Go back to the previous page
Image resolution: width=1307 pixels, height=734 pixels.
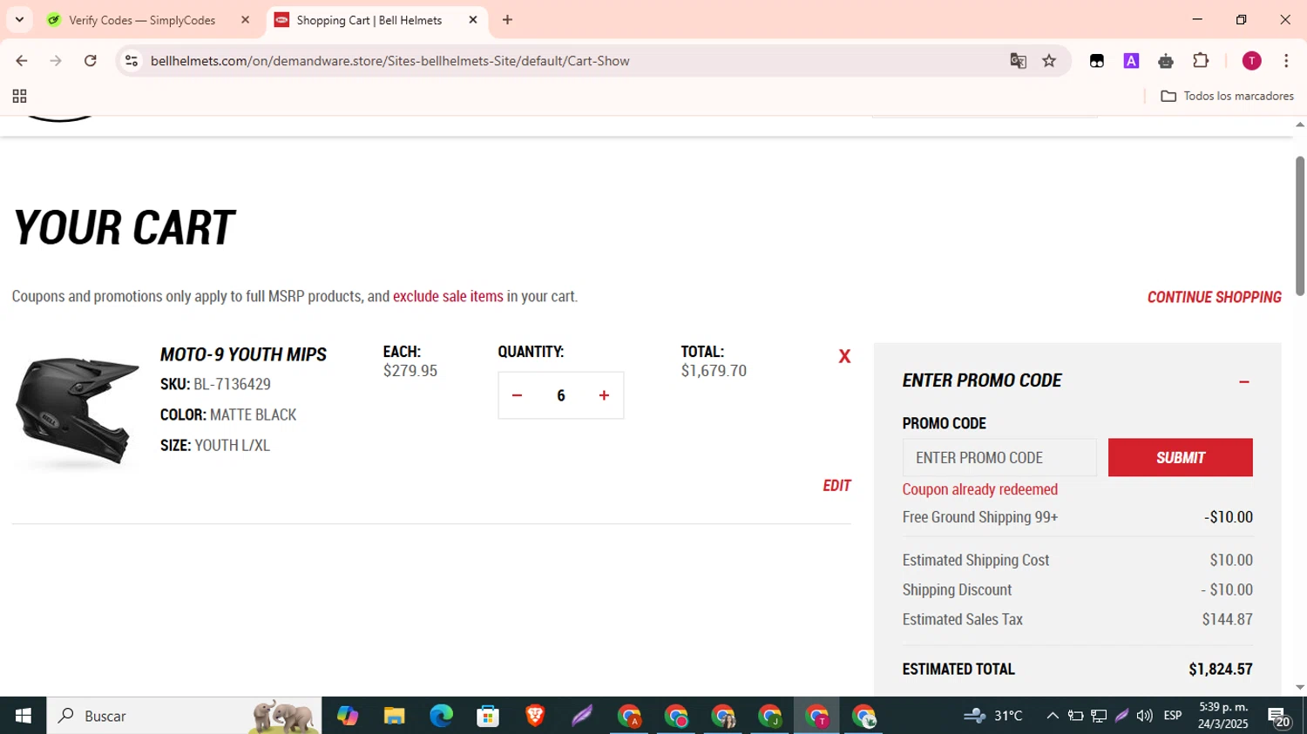22,61
